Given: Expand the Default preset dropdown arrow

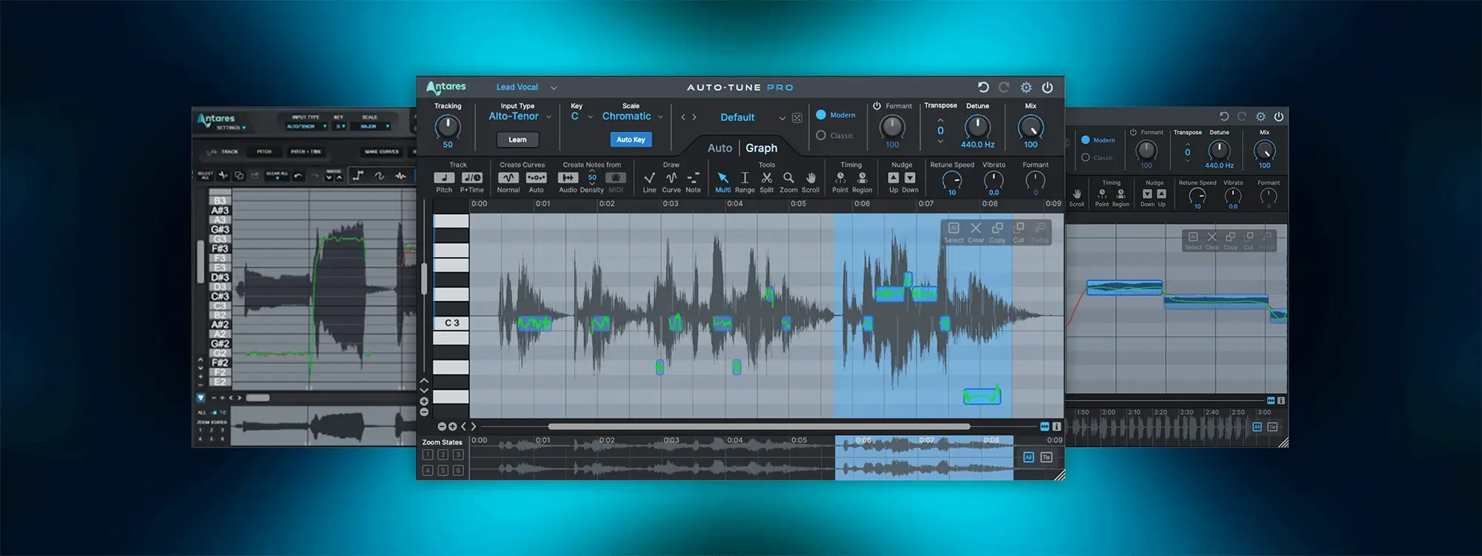Looking at the screenshot, I should [x=782, y=119].
